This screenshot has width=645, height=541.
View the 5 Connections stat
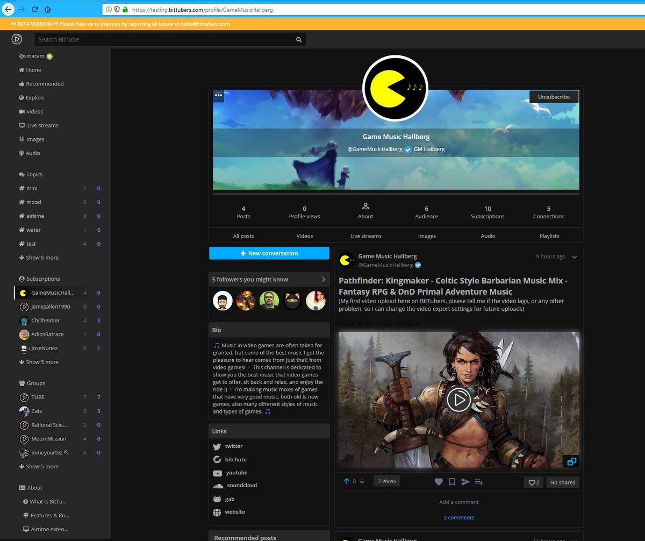[x=549, y=212]
